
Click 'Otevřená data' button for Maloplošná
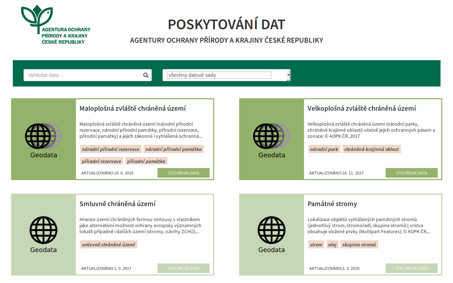(184, 173)
